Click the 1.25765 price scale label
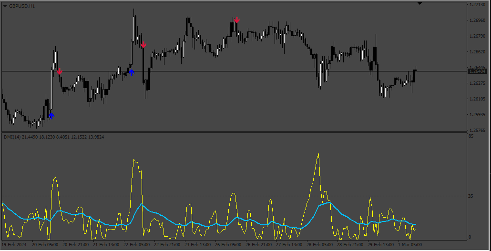 pos(478,130)
